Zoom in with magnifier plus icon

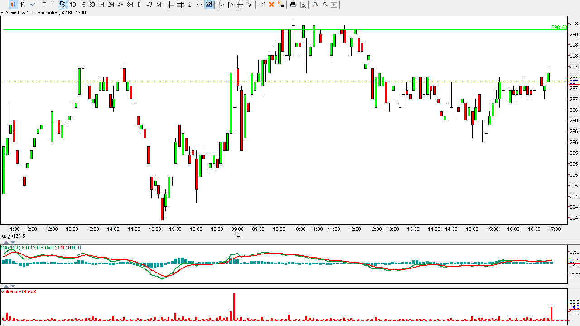click(315, 5)
